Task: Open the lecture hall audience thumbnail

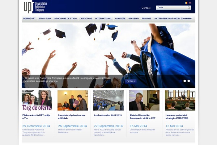Action: click(x=109, y=100)
